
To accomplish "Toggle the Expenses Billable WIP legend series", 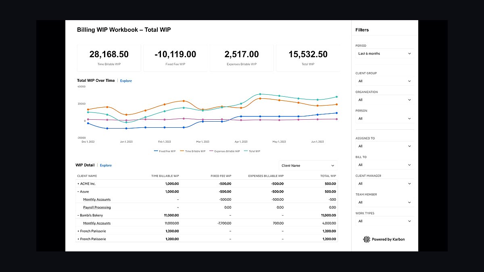I will coord(224,152).
